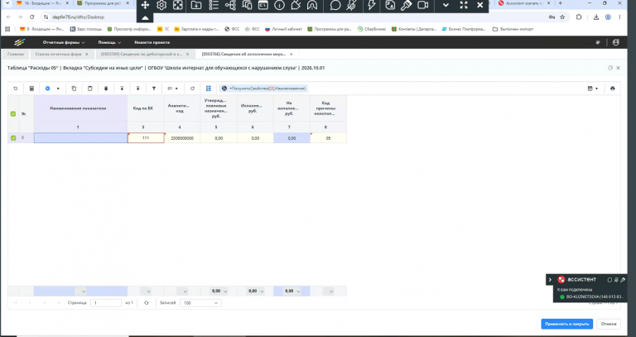Viewport: 636px width, 337px height.
Task: Close the '[0503766] Сведения об исполнении' tab
Action: point(291,54)
